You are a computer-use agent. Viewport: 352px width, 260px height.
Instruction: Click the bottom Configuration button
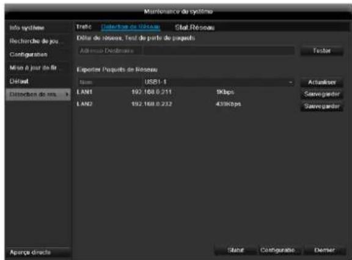(277, 250)
